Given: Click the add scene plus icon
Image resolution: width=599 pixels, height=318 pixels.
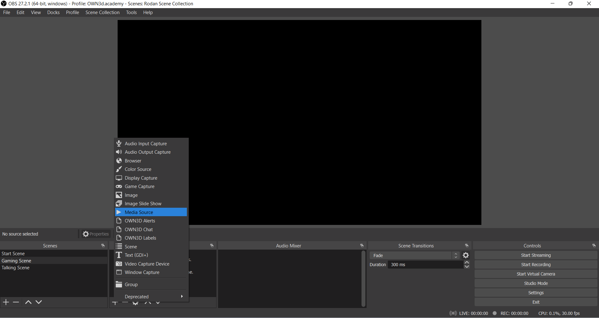Looking at the screenshot, I should tap(6, 302).
